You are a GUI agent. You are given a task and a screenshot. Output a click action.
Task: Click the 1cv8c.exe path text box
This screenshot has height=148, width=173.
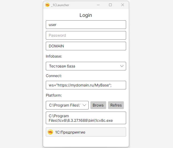86,118
